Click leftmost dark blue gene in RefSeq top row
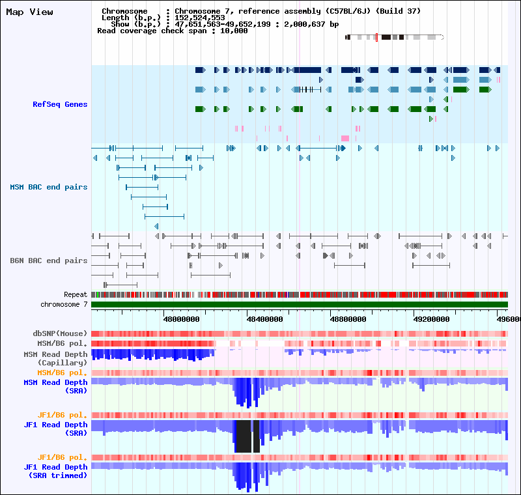The height and width of the screenshot is (495, 521). point(201,70)
